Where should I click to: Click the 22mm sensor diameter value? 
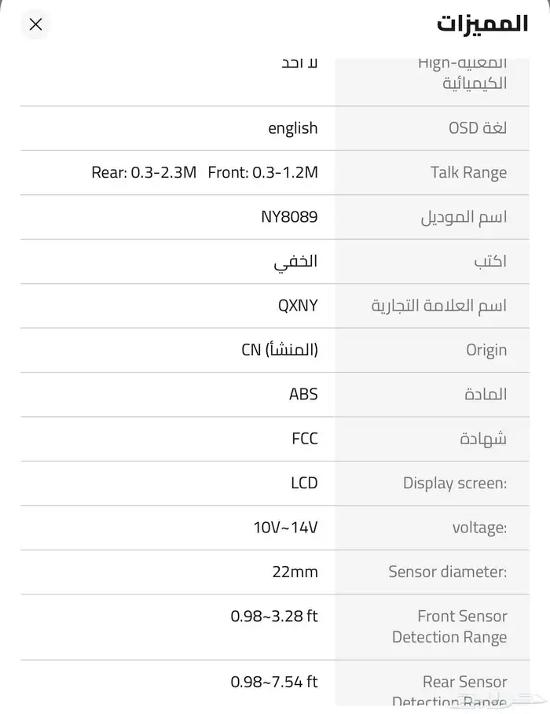[x=295, y=572]
